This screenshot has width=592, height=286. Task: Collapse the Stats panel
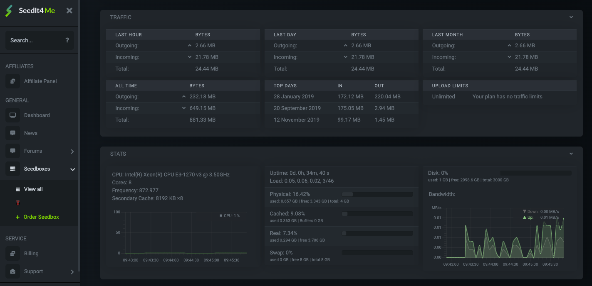(571, 154)
